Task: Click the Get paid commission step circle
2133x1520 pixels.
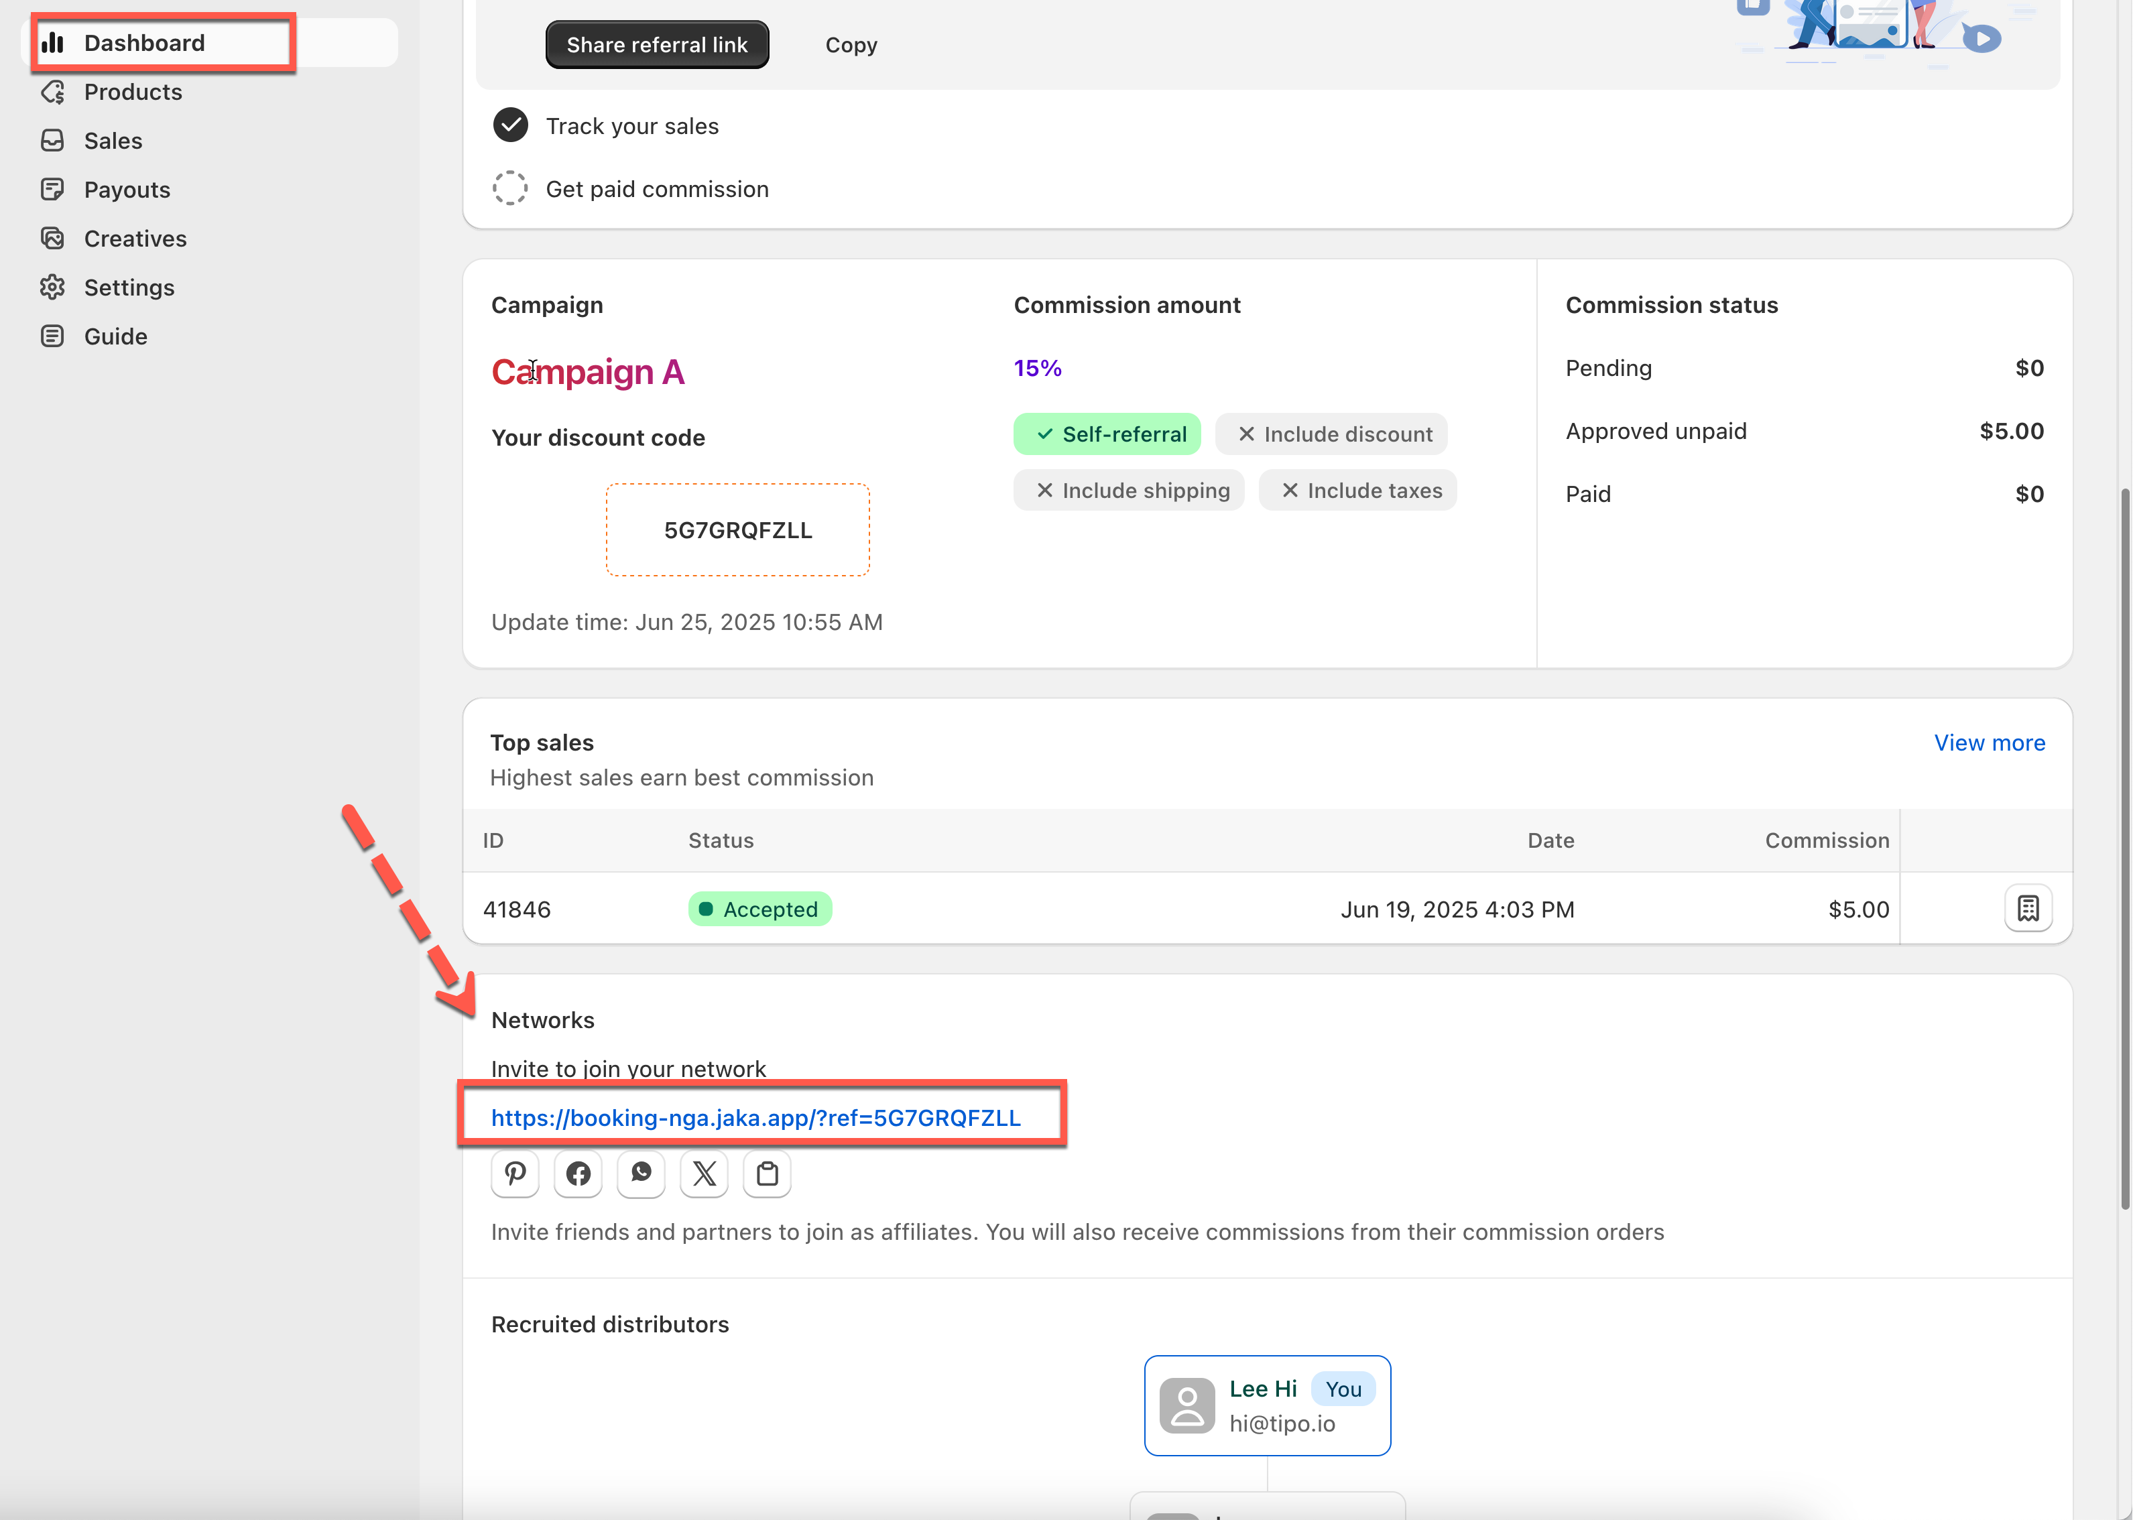Action: [x=510, y=188]
